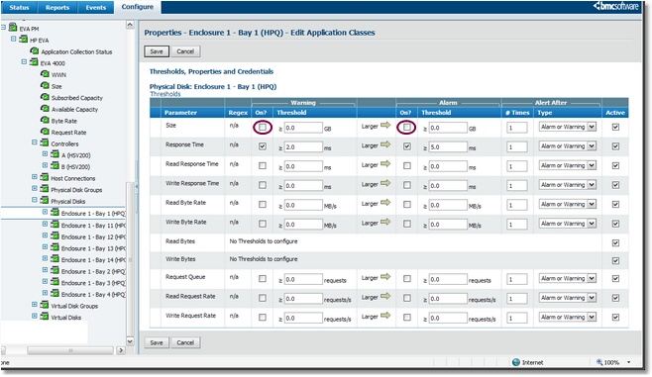Click the Host Connections node icon

[x=45, y=177]
